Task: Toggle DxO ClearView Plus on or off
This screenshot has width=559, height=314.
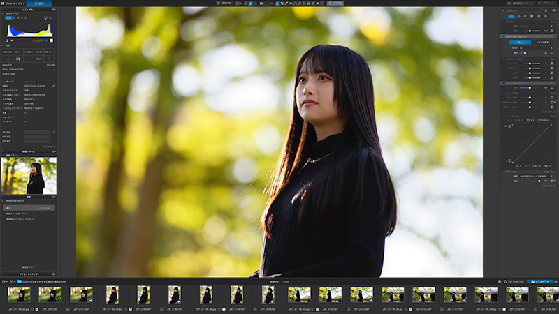Action: [x=503, y=83]
